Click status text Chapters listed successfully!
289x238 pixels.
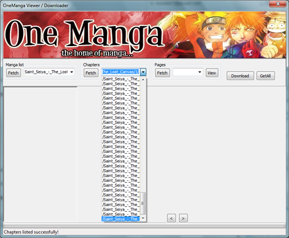[x=31, y=232]
